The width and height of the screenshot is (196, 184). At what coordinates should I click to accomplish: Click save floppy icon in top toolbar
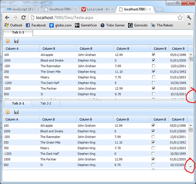[x=16, y=41]
